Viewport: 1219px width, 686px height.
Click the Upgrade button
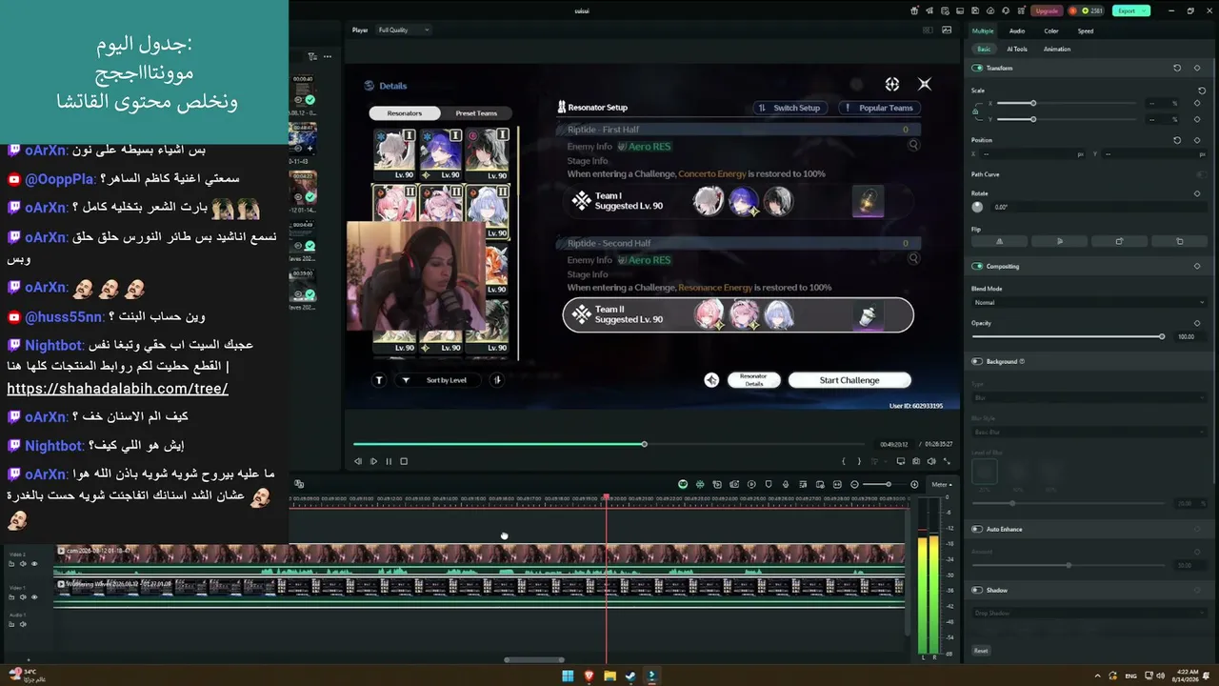point(1047,10)
